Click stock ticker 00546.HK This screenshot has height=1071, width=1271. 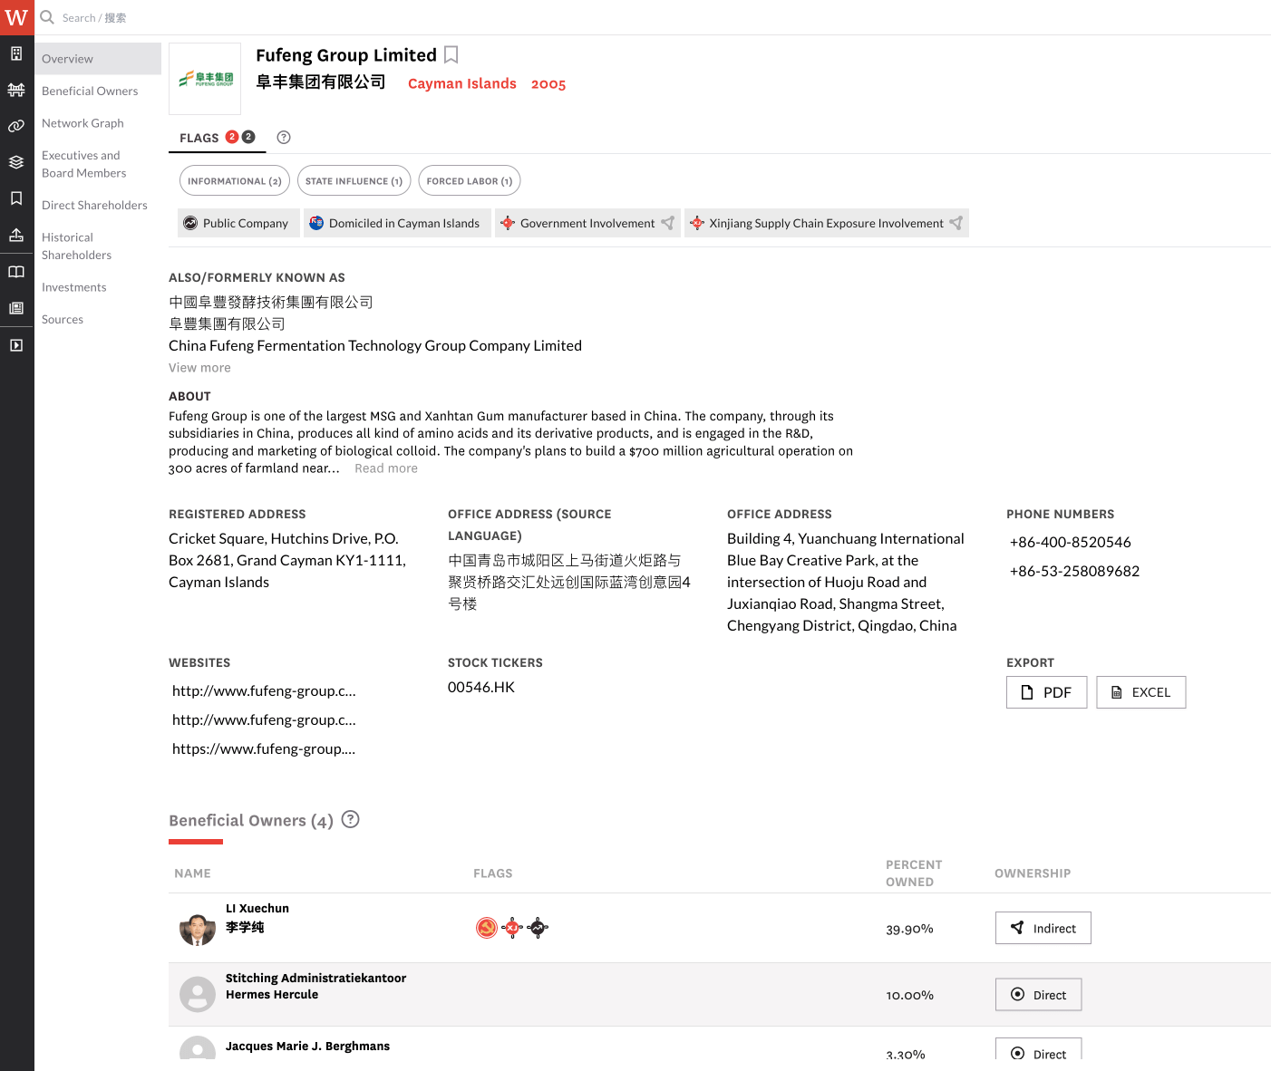(481, 687)
